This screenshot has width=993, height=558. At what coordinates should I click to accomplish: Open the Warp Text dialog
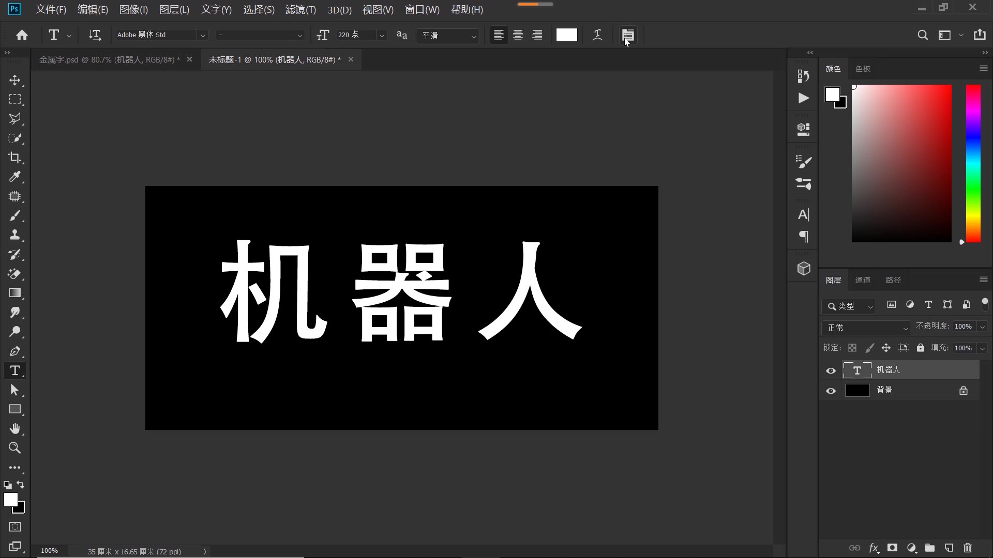(x=597, y=35)
